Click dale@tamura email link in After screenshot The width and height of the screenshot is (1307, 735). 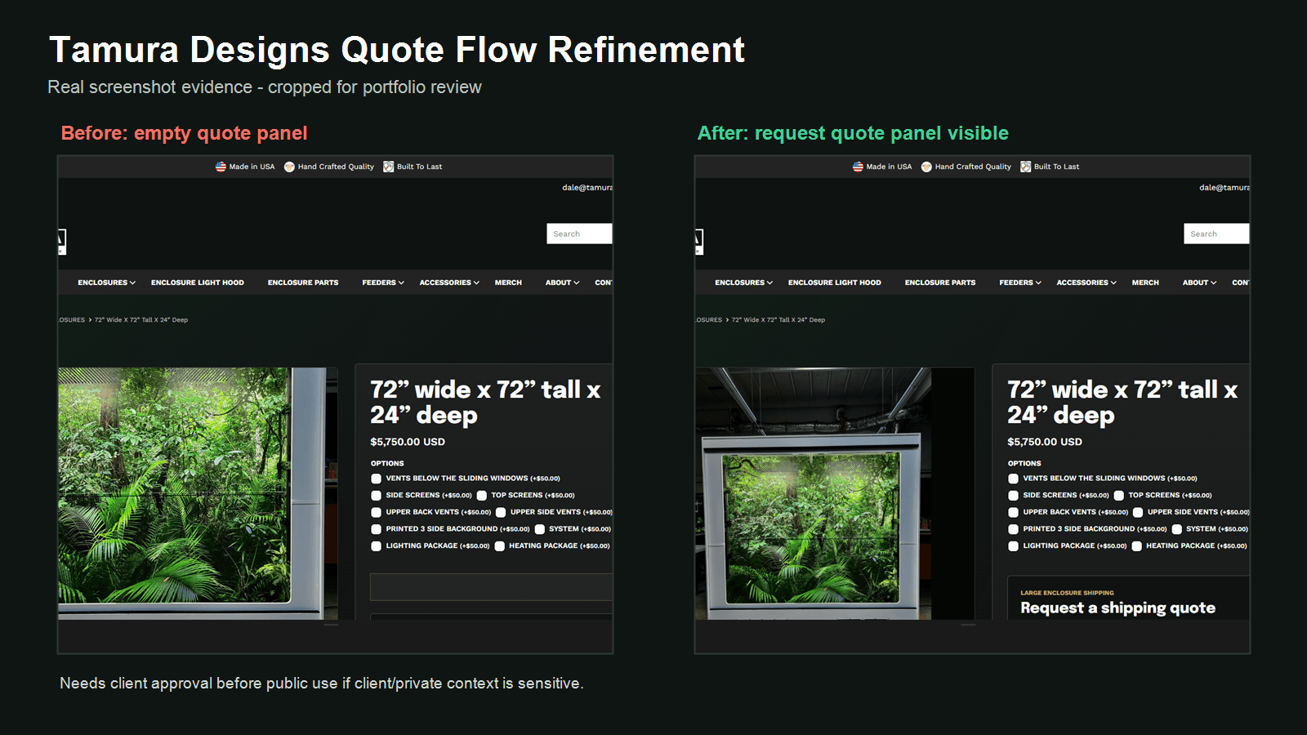(x=1224, y=188)
